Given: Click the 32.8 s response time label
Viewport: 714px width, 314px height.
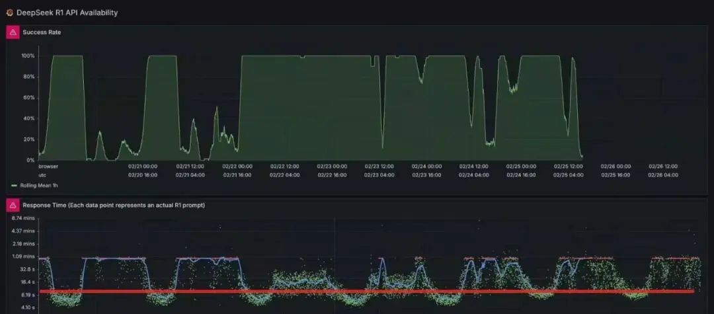Looking at the screenshot, I should [x=26, y=270].
